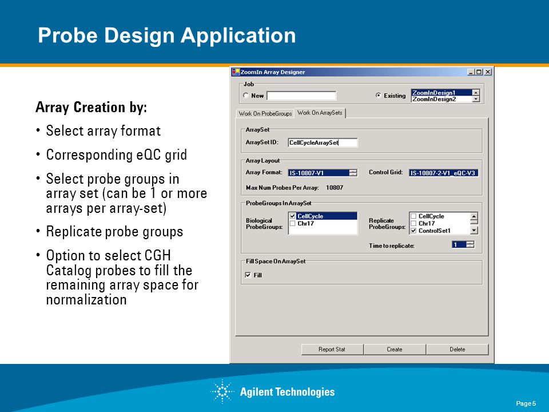Click the Agilent Technologies spark logo
Screen dimensions: 549x412
[x=222, y=391]
